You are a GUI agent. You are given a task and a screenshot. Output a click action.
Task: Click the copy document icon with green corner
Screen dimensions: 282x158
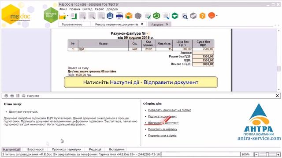[x=74, y=16]
